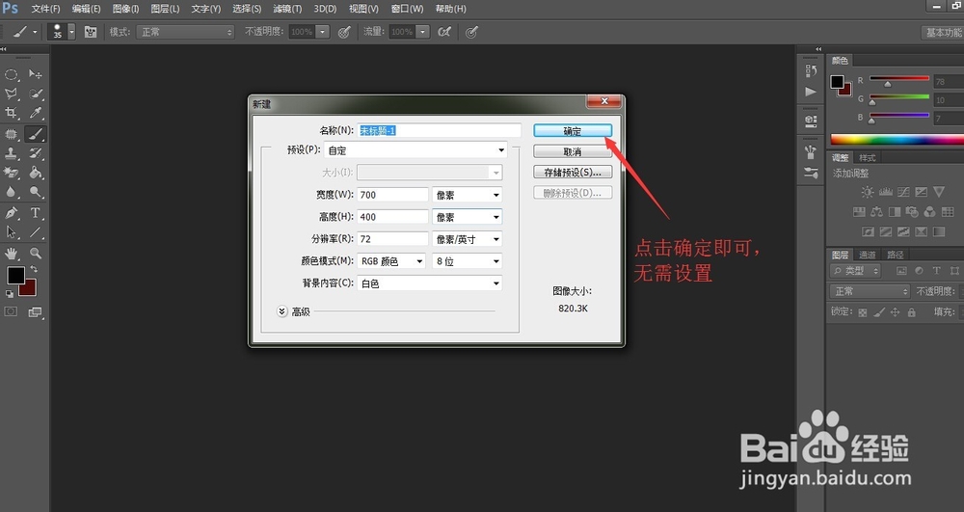The image size is (964, 512).
Task: Open color mode dropdown RGB 颜色
Action: 391,261
